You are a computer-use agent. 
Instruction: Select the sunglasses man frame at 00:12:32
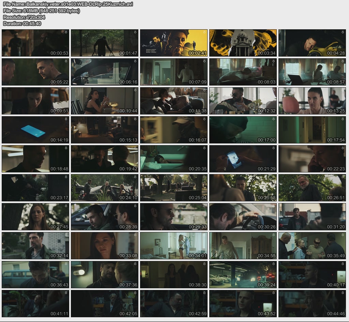pyautogui.click(x=243, y=101)
